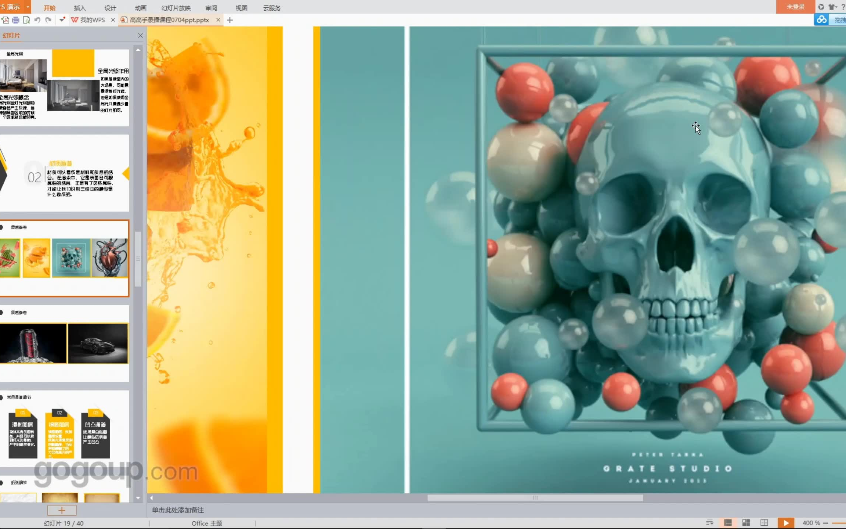Screen dimensions: 846x529
Task: Open the 插入 ribbon tab
Action: pyautogui.click(x=80, y=8)
